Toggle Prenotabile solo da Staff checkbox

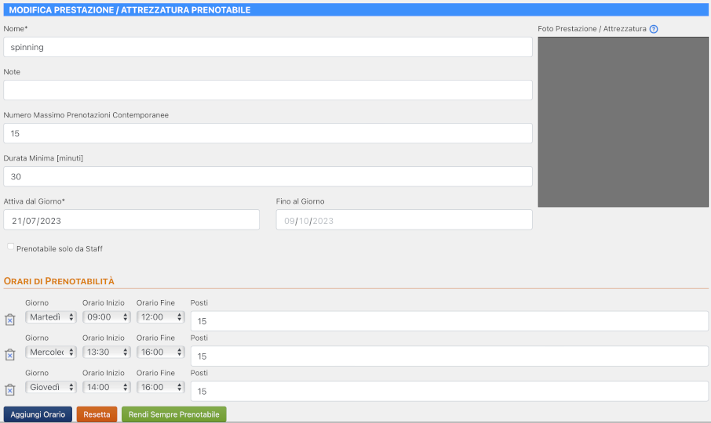pyautogui.click(x=11, y=248)
